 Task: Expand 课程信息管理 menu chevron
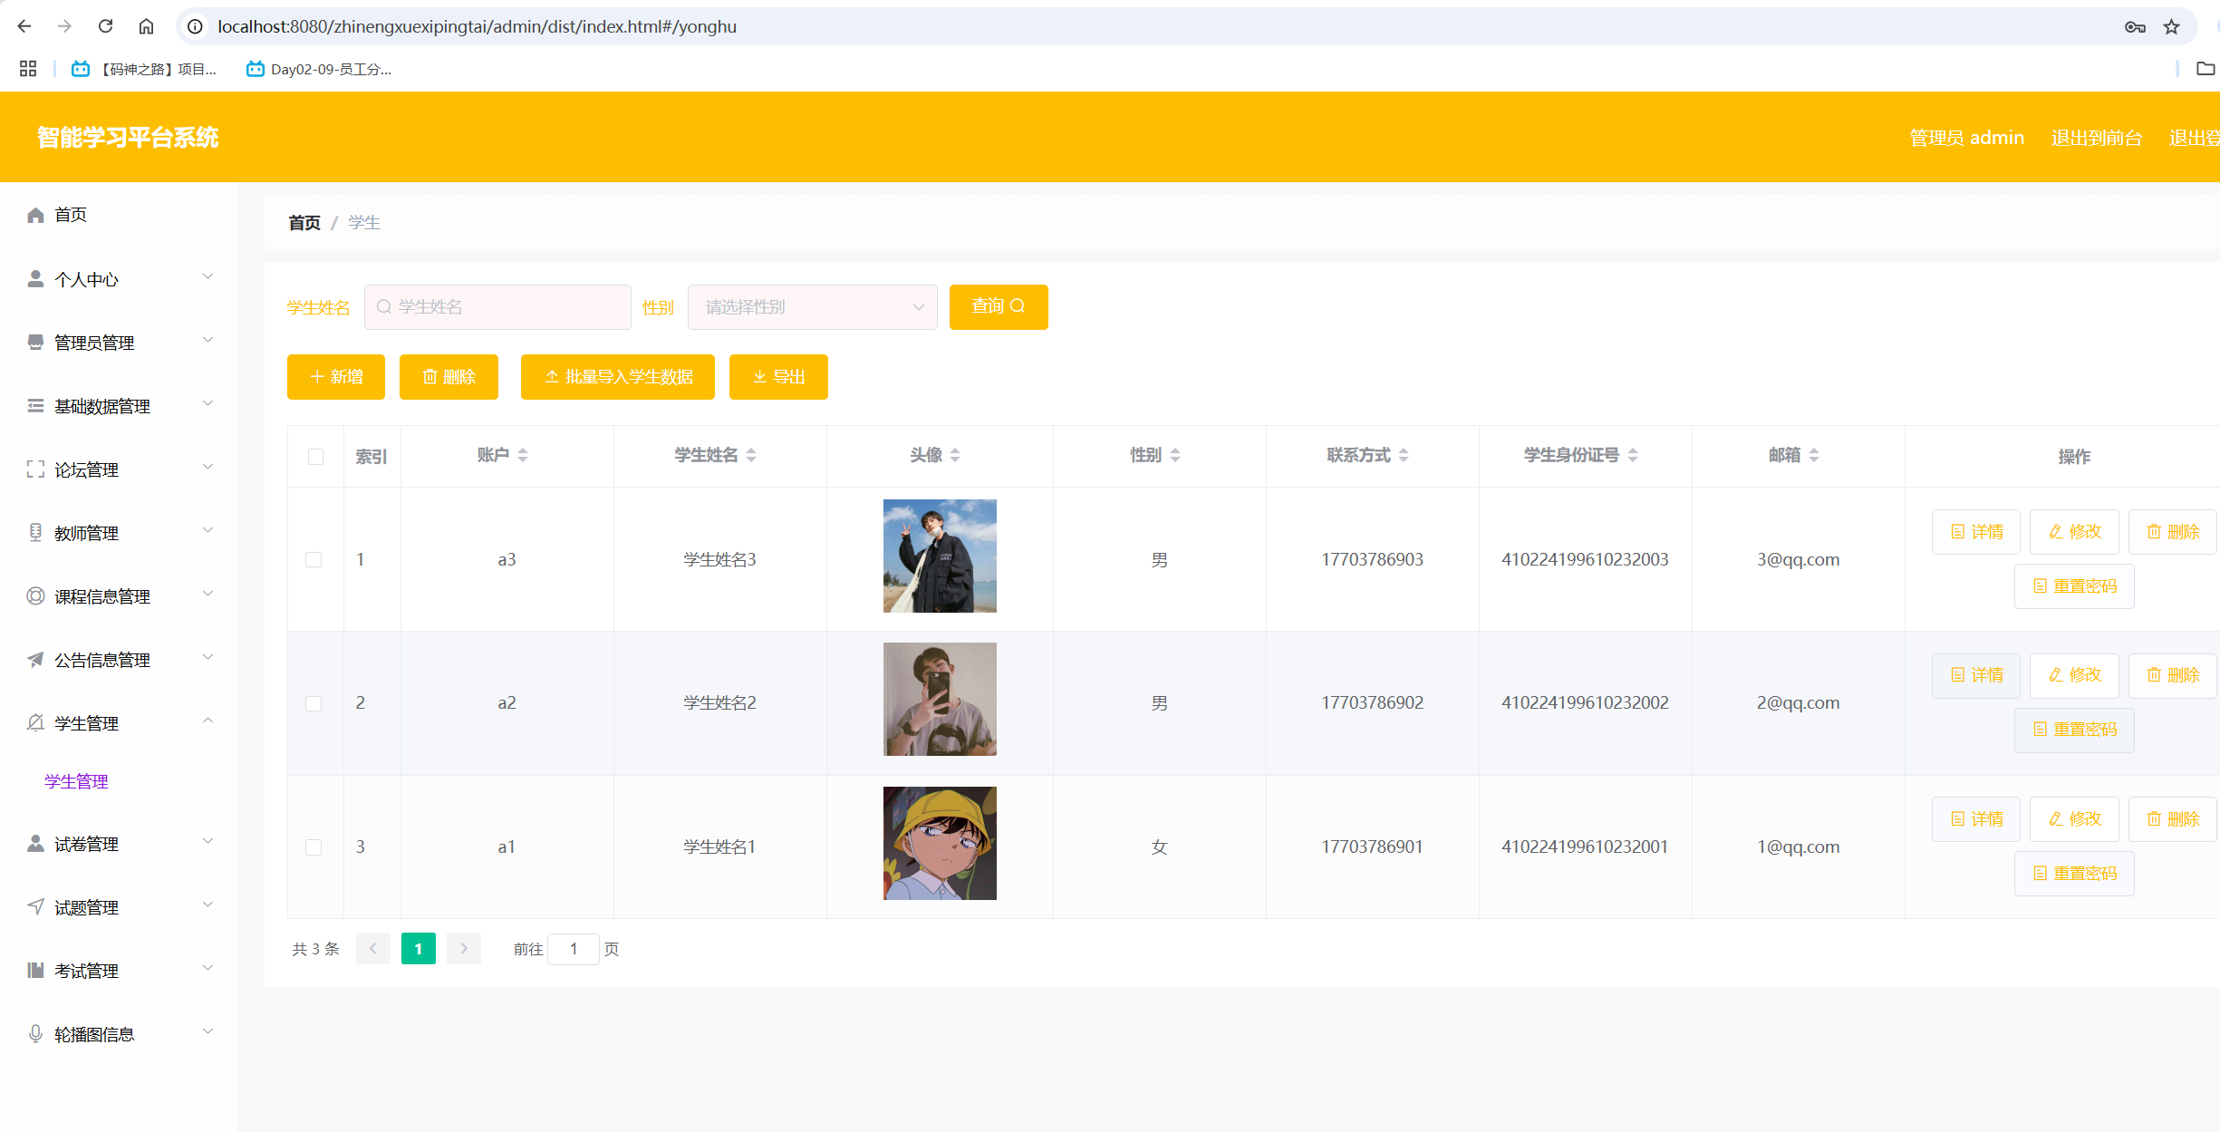point(208,595)
